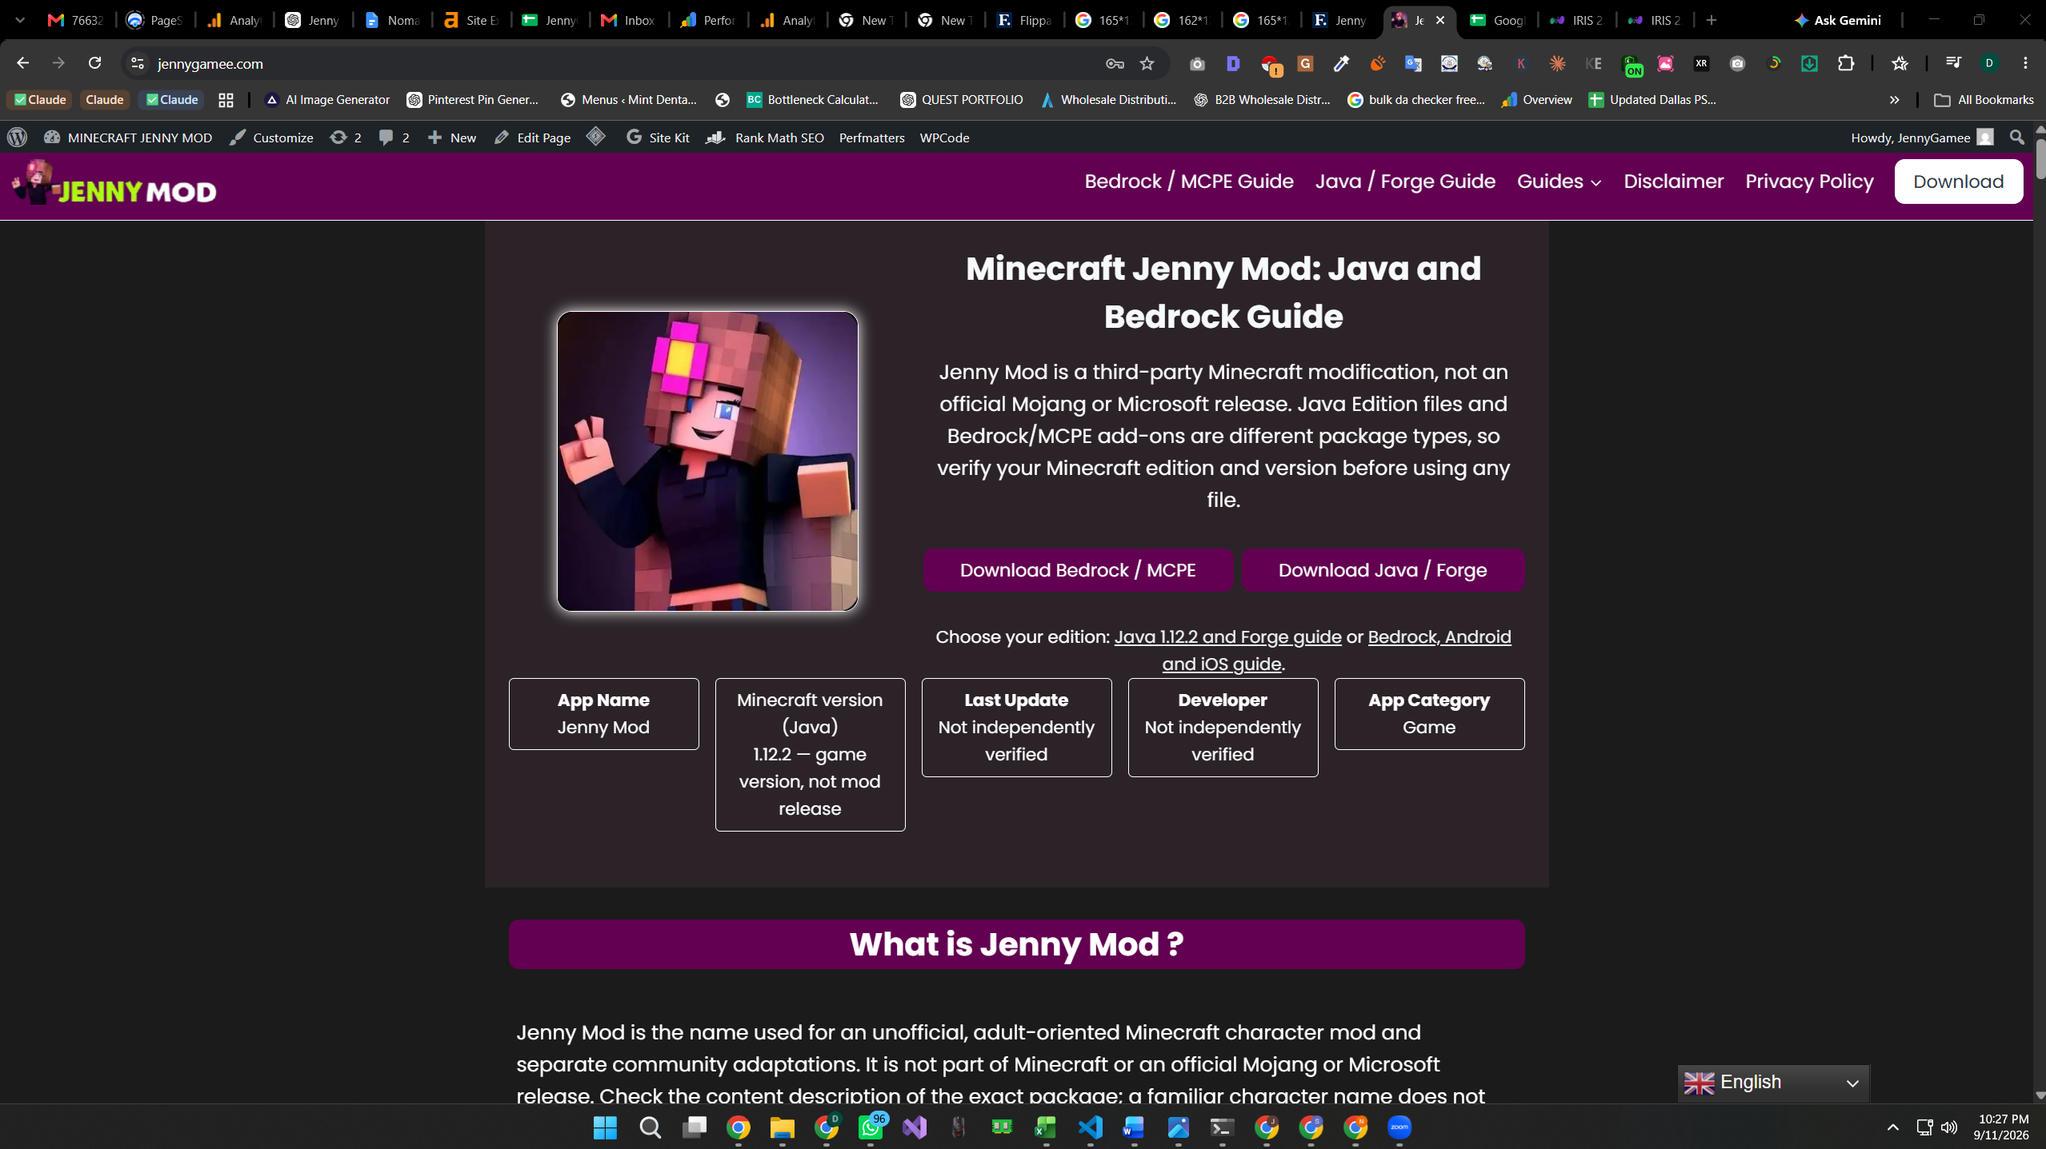Click the Download Bedrock / MCPE button
Image resolution: width=2046 pixels, height=1149 pixels.
pos(1078,570)
